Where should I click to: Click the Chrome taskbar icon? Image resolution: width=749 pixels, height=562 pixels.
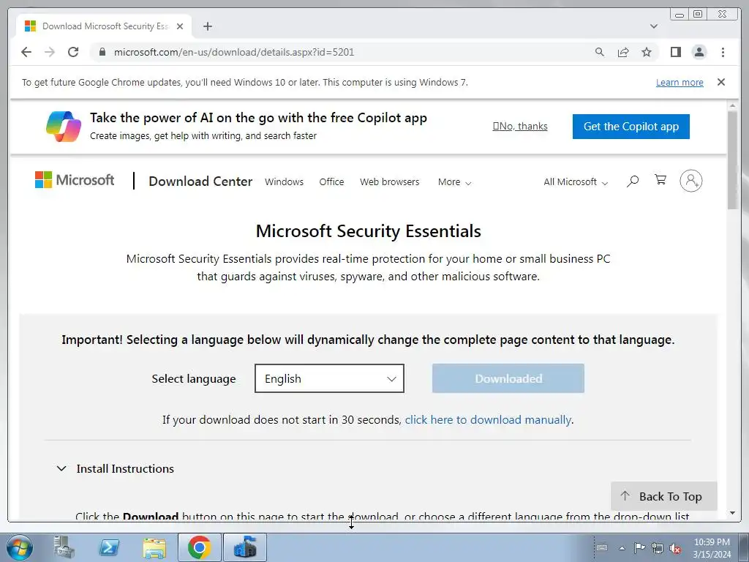pyautogui.click(x=200, y=547)
